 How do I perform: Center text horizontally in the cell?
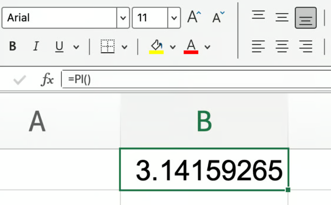coord(282,47)
